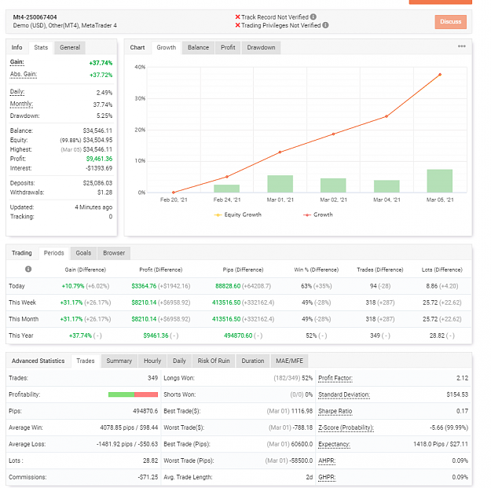Click This Week profit $8210.14
491x488 pixels.
pos(144,303)
